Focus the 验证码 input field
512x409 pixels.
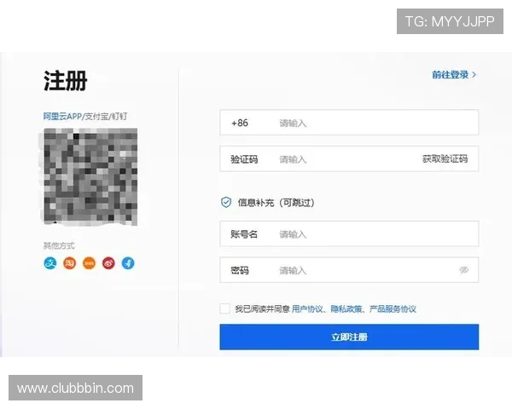pyautogui.click(x=348, y=159)
